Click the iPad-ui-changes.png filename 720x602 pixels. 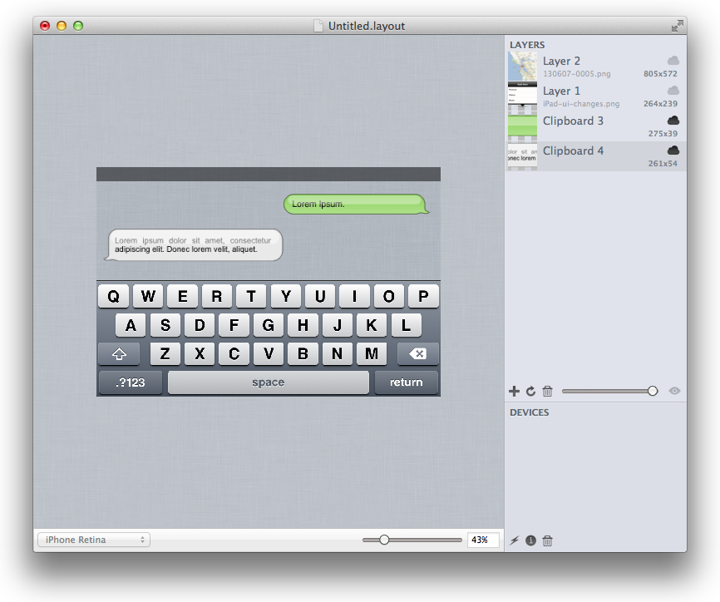tap(581, 104)
